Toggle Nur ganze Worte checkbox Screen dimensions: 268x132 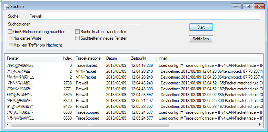10,38
